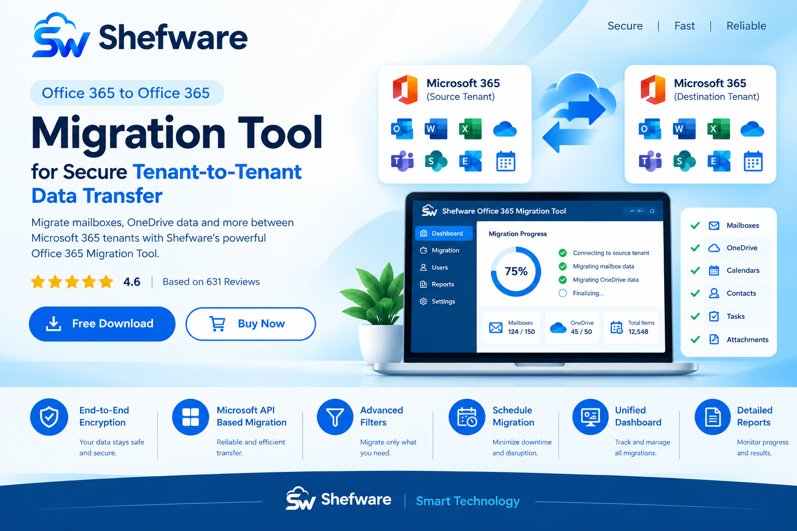Screen dimensions: 797x531
Task: Toggle the Calendars checkmark in feature list
Action: (695, 271)
